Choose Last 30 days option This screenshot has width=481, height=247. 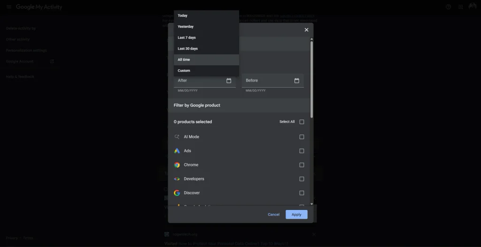coord(207,49)
